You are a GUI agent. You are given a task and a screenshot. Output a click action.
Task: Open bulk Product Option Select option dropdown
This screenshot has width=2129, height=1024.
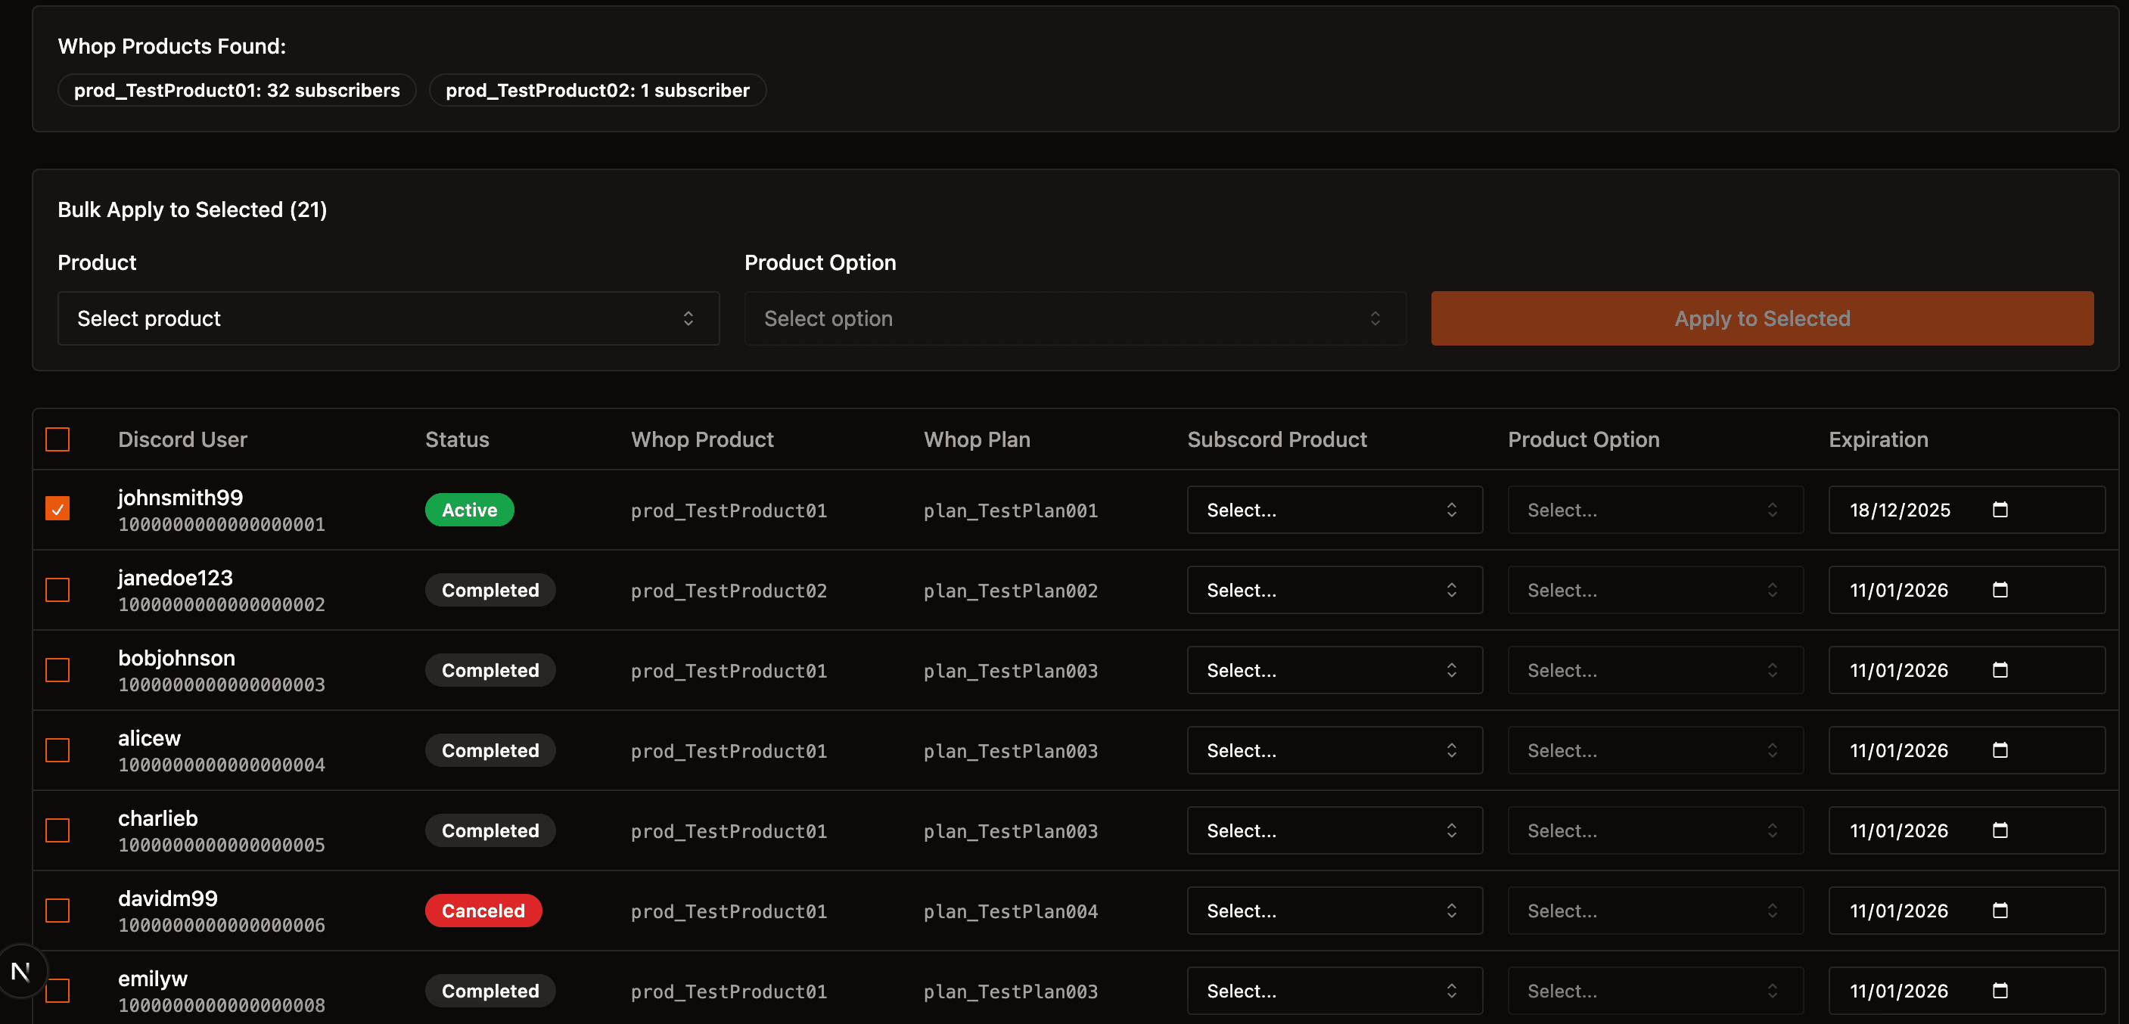[x=1074, y=318]
